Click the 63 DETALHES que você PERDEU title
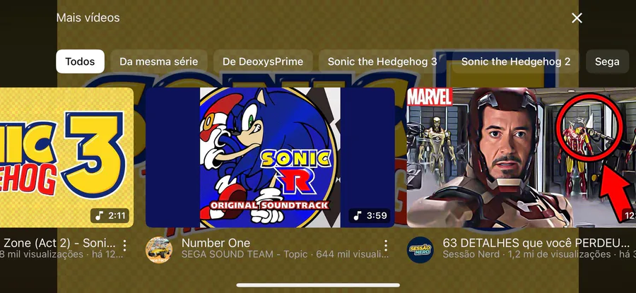636x293 pixels. [x=536, y=243]
